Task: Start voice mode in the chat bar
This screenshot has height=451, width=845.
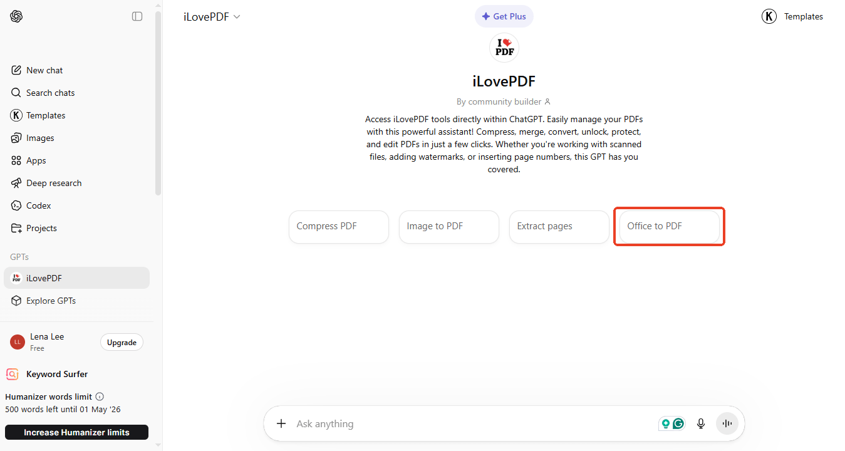Action: [x=727, y=423]
